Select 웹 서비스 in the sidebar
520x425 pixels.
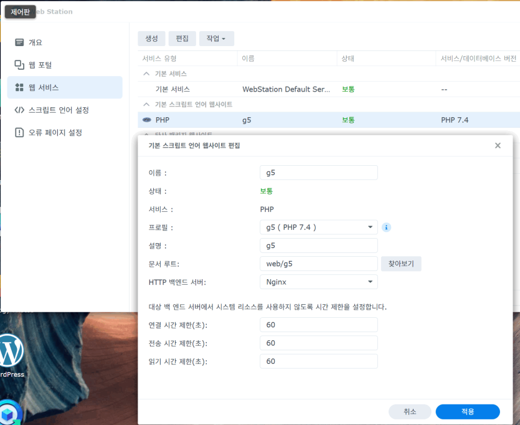(x=65, y=87)
